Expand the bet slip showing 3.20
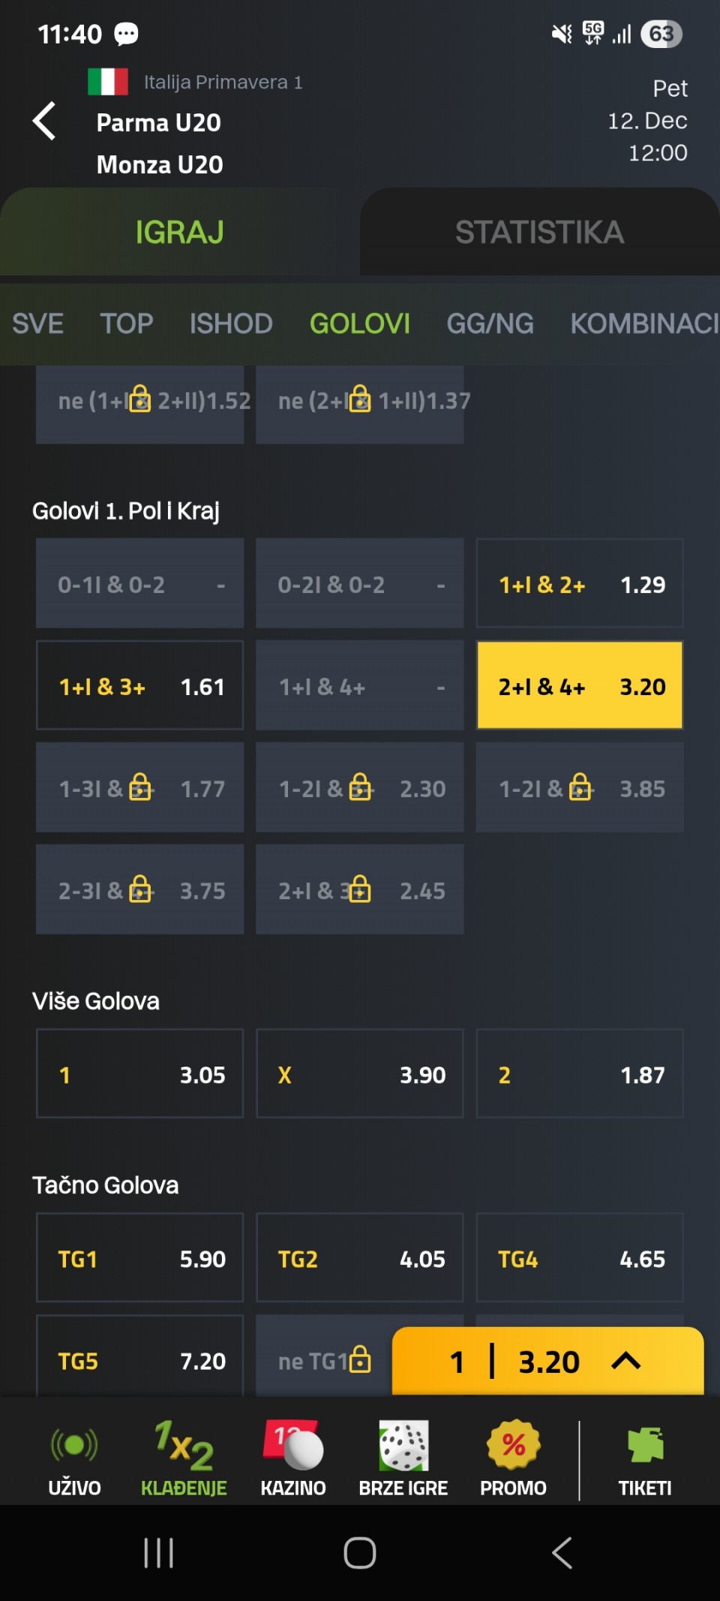Viewport: 720px width, 1601px height. pyautogui.click(x=548, y=1362)
